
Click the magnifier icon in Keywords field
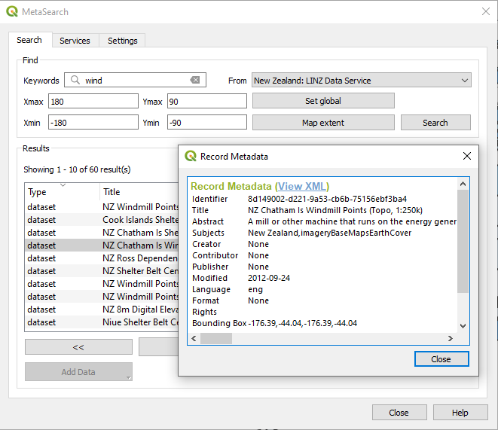[x=75, y=81]
